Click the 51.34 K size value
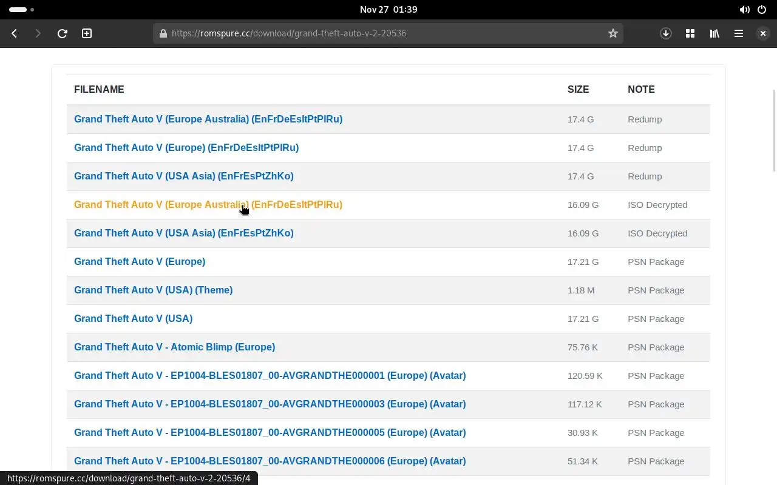Screen dimensions: 777x485 click(583, 461)
